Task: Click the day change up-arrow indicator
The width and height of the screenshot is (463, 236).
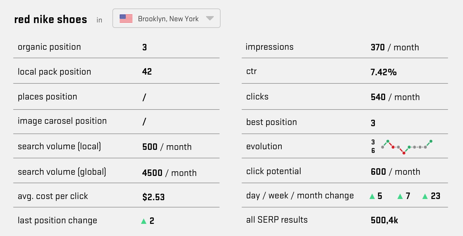Action: [372, 196]
